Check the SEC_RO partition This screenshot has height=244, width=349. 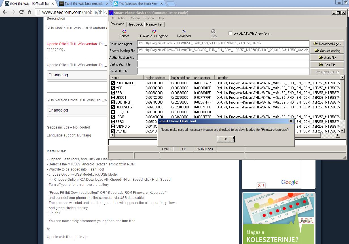pyautogui.click(x=113, y=112)
